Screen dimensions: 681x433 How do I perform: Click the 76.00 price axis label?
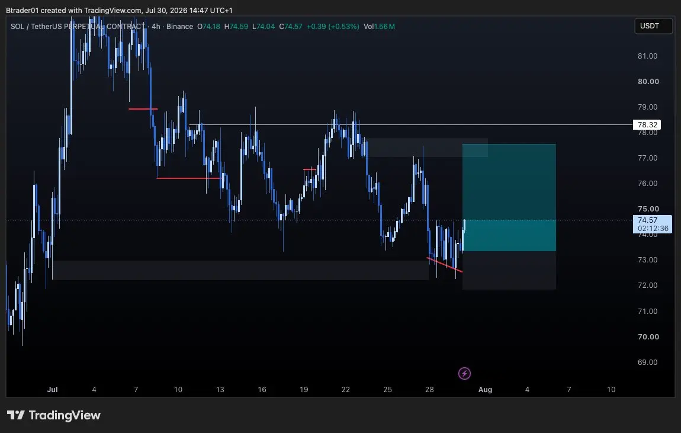[x=647, y=183]
